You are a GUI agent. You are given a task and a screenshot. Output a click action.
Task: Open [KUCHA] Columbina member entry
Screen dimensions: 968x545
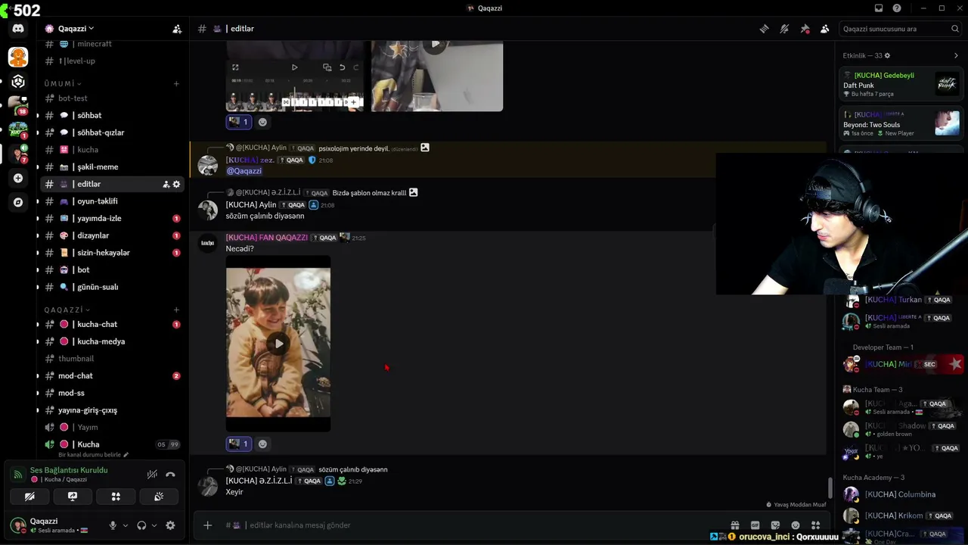(x=901, y=494)
